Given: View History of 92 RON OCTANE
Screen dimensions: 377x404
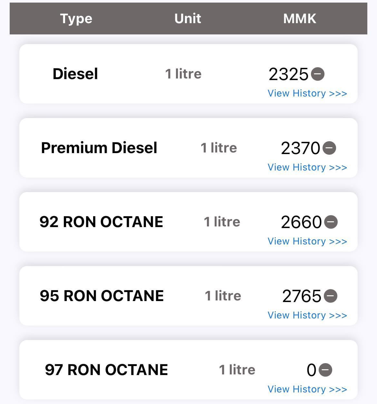Looking at the screenshot, I should click(307, 241).
